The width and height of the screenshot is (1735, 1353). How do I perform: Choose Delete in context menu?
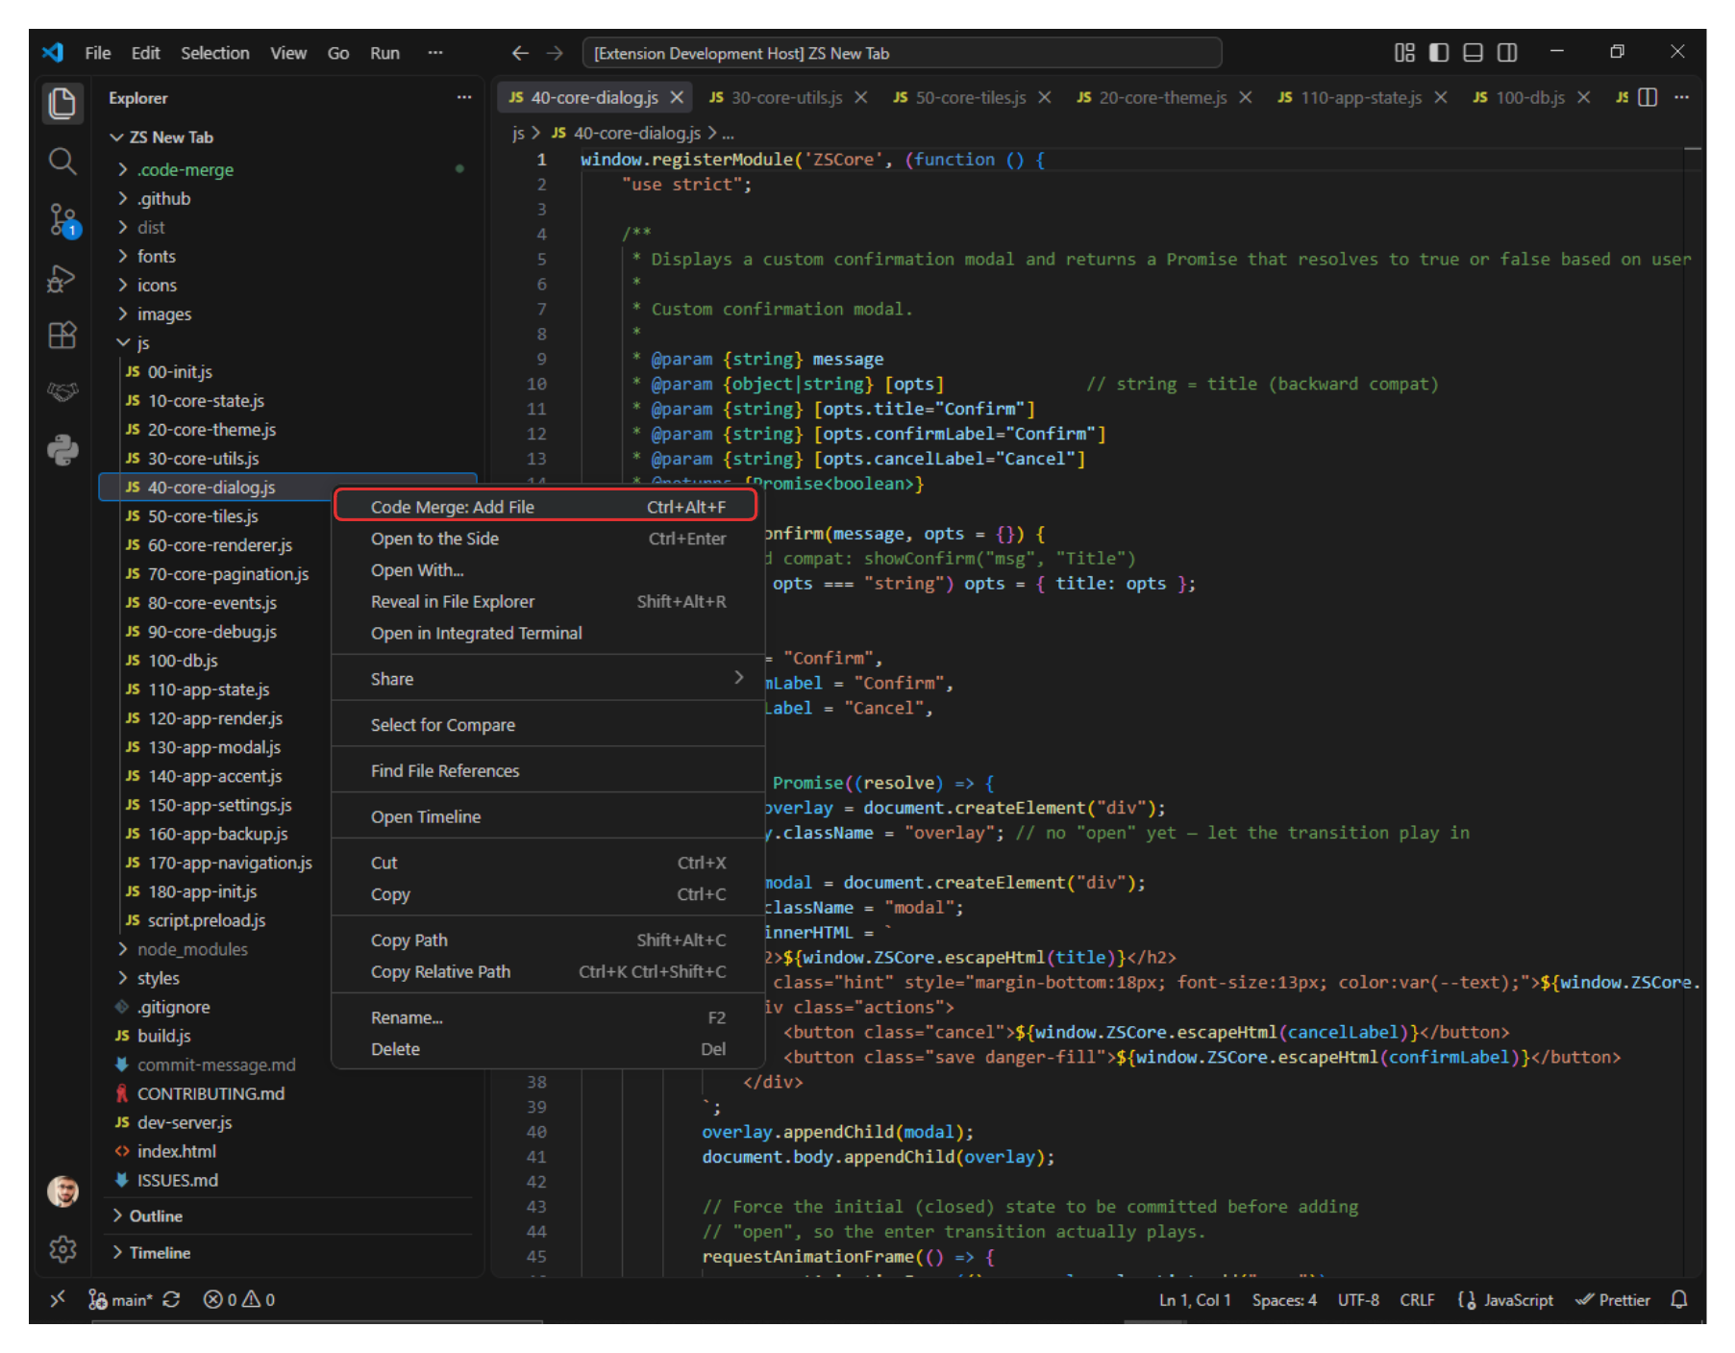pos(548,1049)
